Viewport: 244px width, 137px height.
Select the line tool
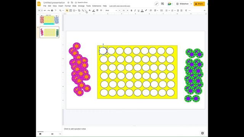(83, 10)
